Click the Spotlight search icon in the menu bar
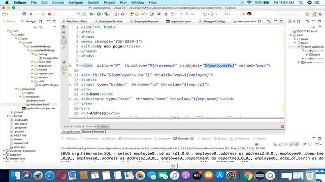This screenshot has height=182, width=325. pos(301,3)
